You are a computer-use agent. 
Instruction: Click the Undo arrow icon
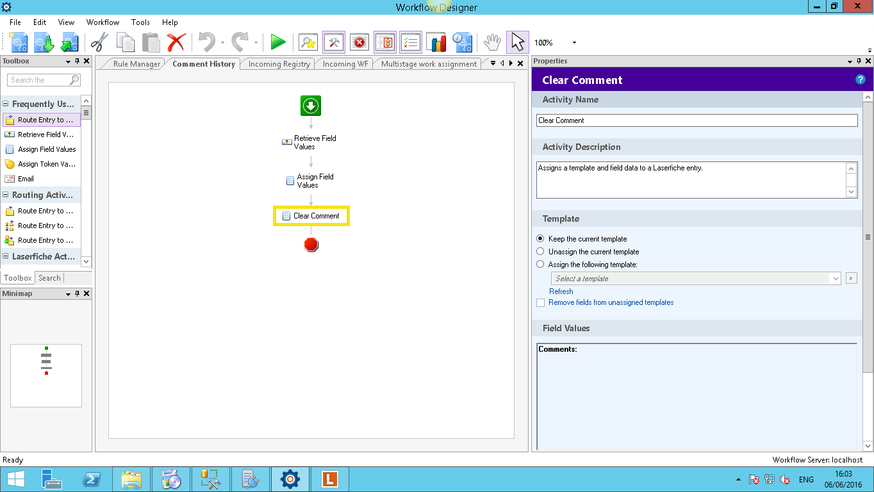(206, 42)
